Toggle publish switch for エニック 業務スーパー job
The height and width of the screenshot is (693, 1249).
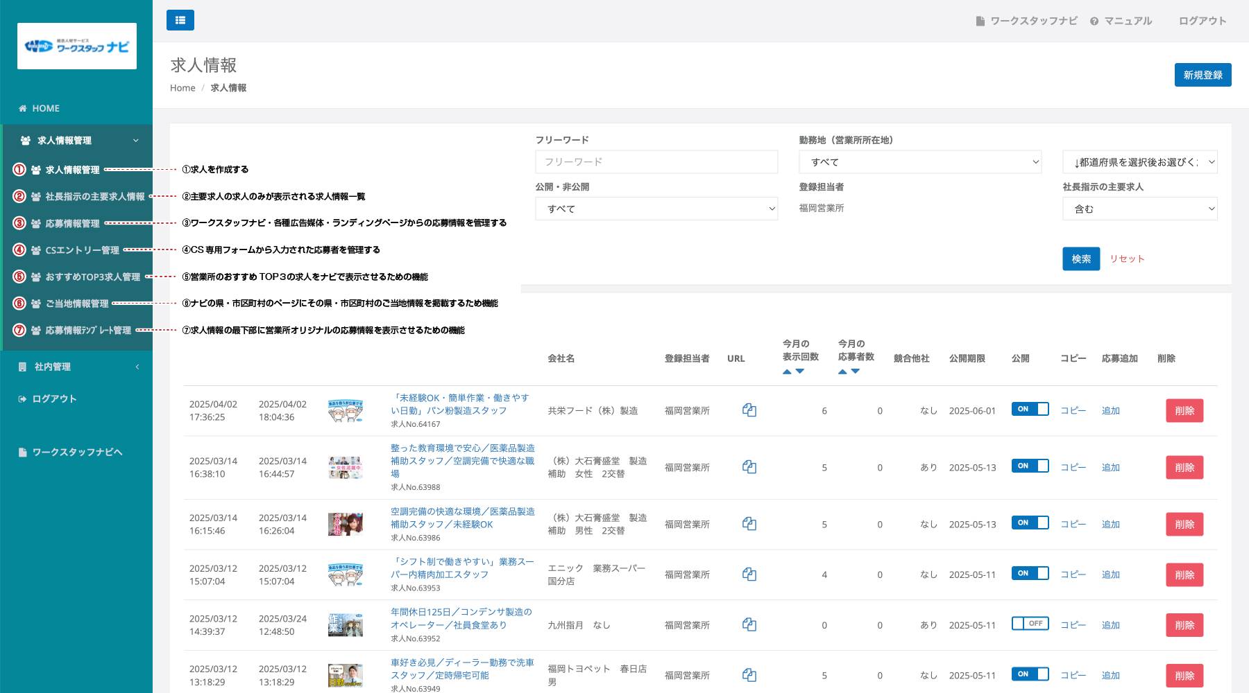pos(1030,573)
